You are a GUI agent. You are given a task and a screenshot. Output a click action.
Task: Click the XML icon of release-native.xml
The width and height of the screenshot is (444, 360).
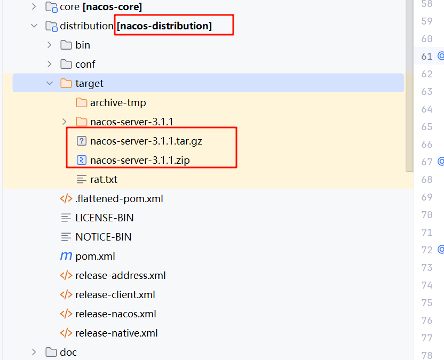(66, 333)
